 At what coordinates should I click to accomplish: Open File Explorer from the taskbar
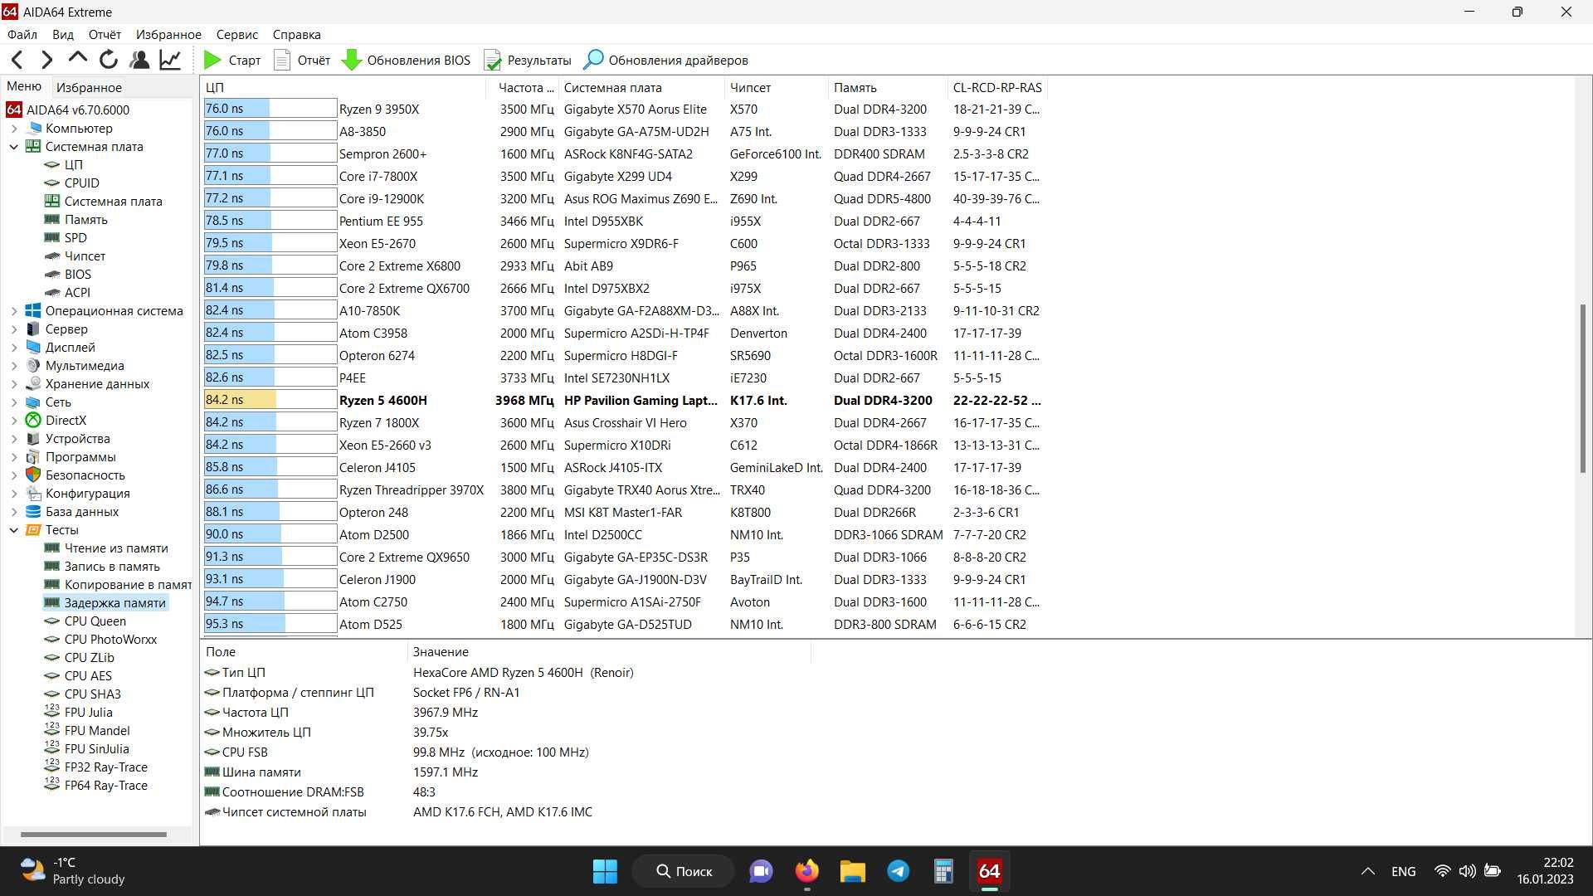point(852,871)
